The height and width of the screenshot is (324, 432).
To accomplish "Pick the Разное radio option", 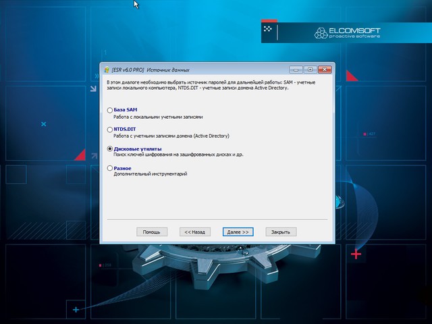I will 110,167.
